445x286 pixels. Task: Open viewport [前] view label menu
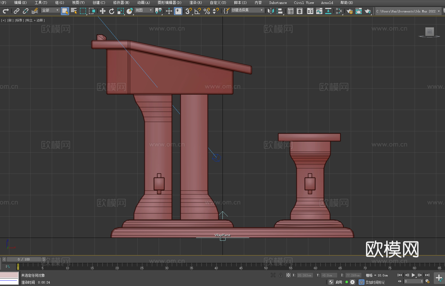[x=10, y=20]
